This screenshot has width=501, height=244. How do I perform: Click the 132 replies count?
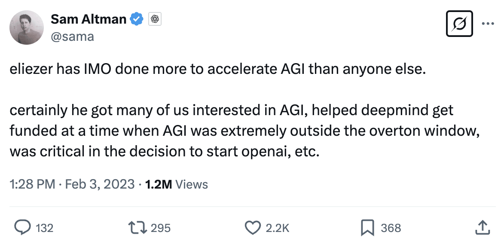[x=44, y=228]
